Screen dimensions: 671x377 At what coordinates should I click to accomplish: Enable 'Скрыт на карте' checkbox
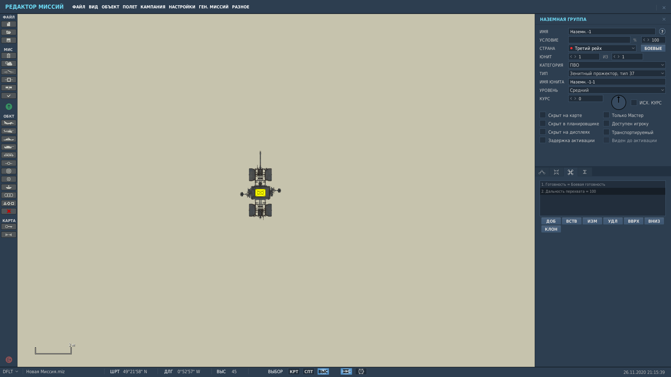[x=543, y=115]
